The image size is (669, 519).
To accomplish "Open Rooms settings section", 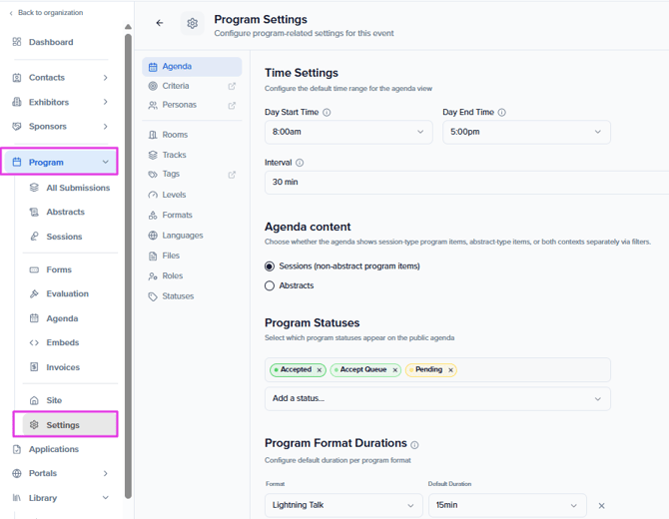I will [174, 135].
